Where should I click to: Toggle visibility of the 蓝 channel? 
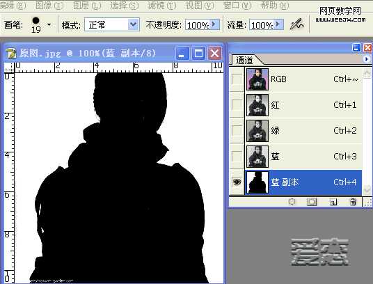pyautogui.click(x=237, y=157)
